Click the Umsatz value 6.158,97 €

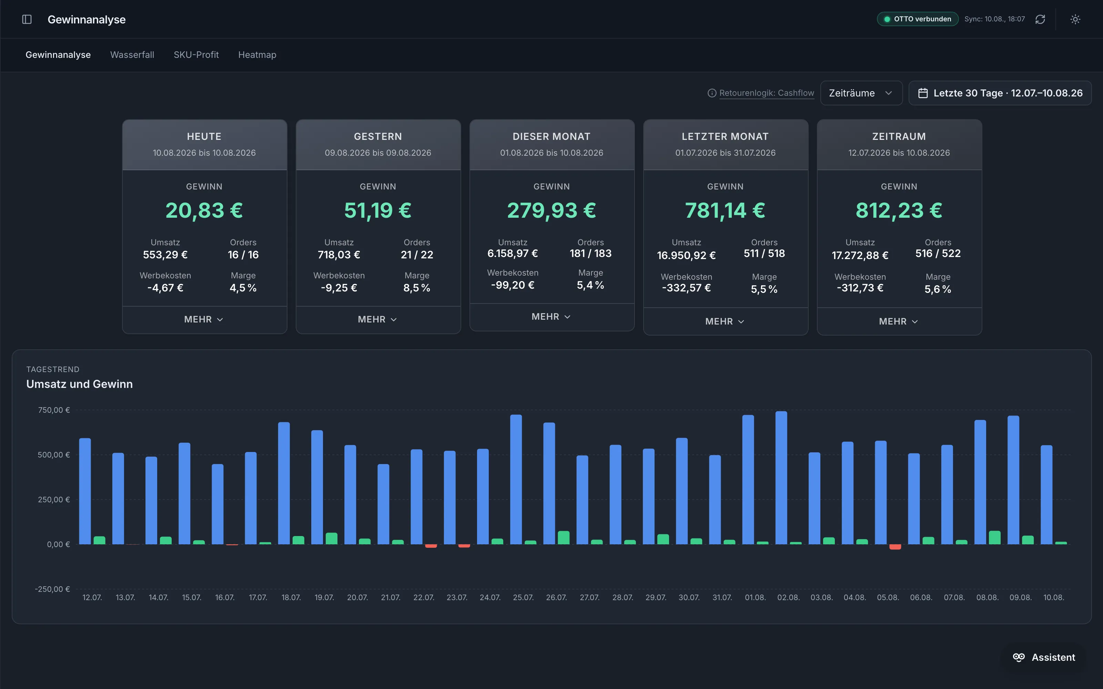pos(513,253)
